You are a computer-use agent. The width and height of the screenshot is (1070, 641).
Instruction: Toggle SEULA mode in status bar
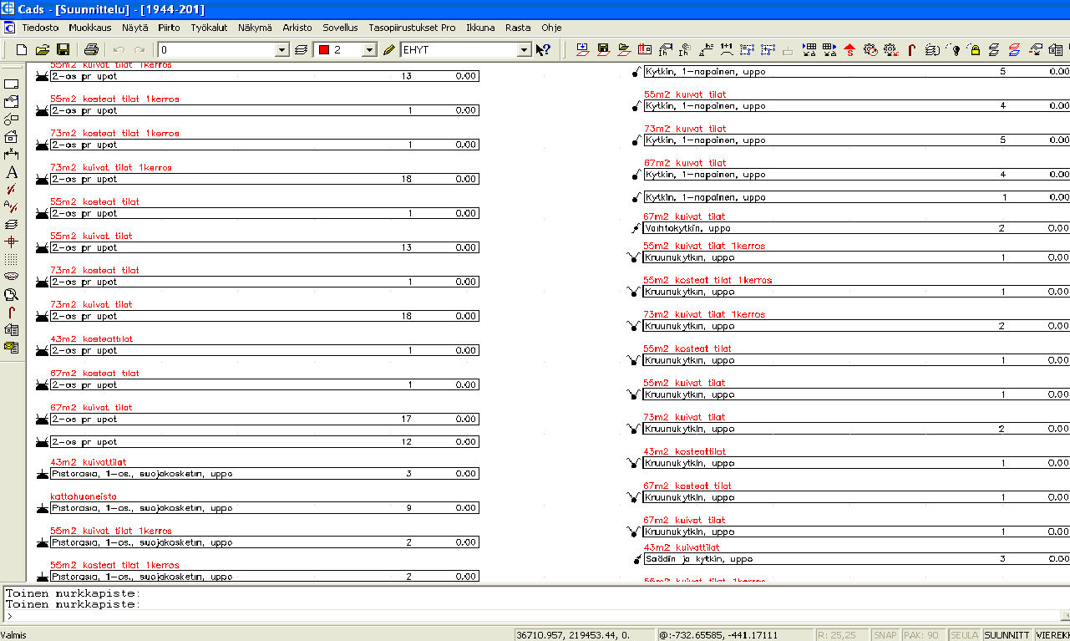(964, 635)
